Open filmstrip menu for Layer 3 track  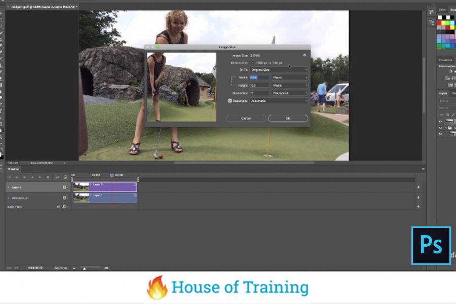(65, 187)
